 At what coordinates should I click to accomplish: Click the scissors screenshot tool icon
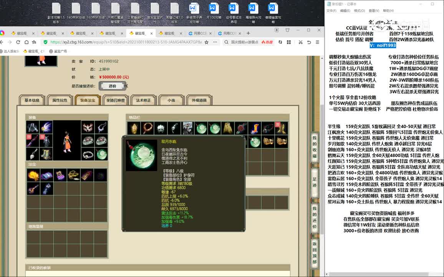click(300, 42)
